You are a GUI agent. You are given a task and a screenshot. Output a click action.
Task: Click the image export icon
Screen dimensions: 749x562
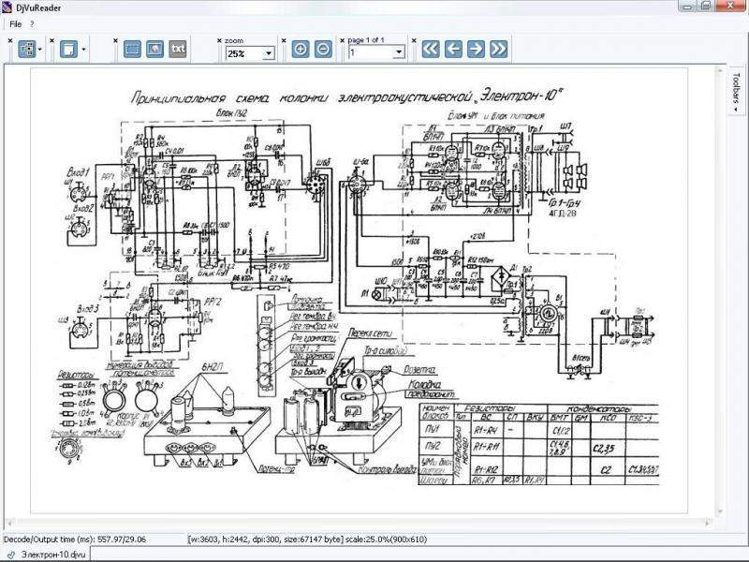tap(154, 49)
